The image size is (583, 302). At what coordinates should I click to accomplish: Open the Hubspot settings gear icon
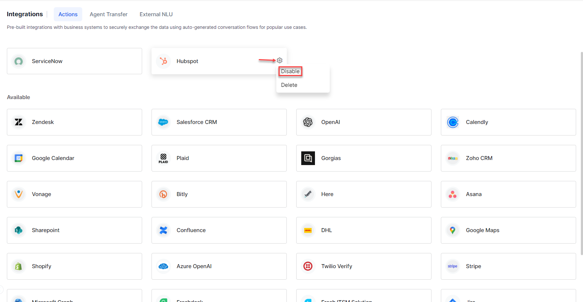click(280, 61)
